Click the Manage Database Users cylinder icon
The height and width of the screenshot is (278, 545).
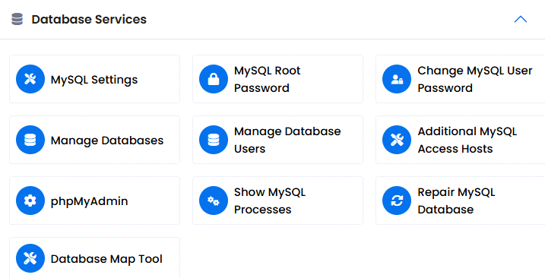pos(214,140)
